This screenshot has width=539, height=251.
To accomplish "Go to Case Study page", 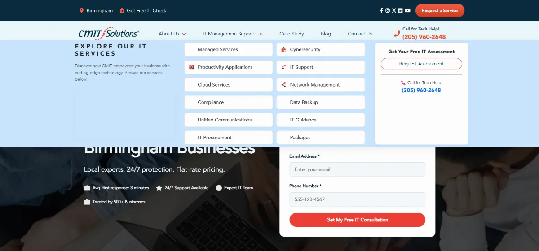I will [x=292, y=34].
